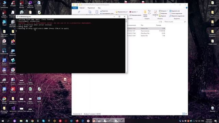The width and height of the screenshot is (219, 123).
Task: Select the Movavi Video Suite desktop icon
Action: tap(13, 71)
